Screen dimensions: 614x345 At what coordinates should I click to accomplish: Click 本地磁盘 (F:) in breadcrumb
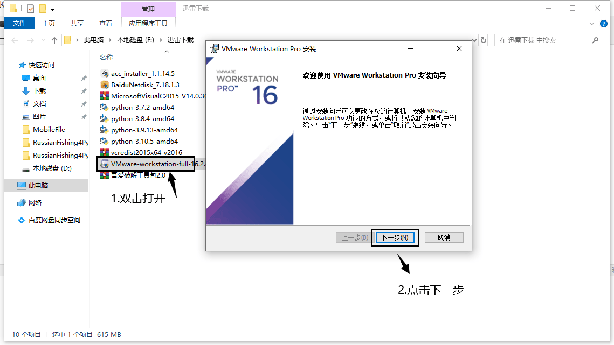tap(135, 40)
